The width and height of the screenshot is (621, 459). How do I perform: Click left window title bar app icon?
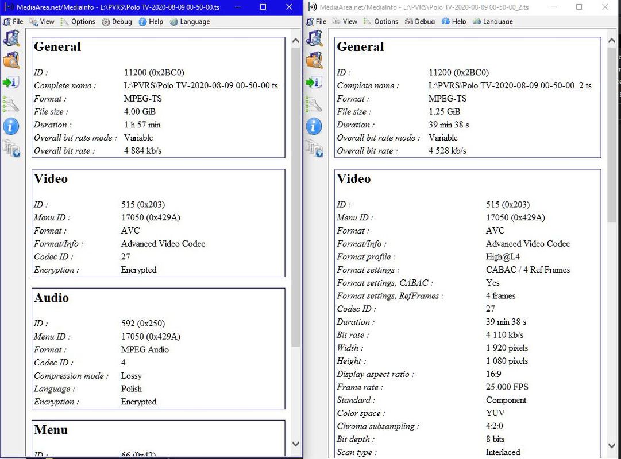point(9,7)
